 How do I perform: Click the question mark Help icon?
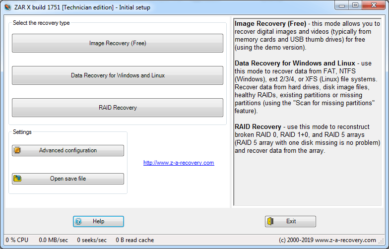pos(78,221)
